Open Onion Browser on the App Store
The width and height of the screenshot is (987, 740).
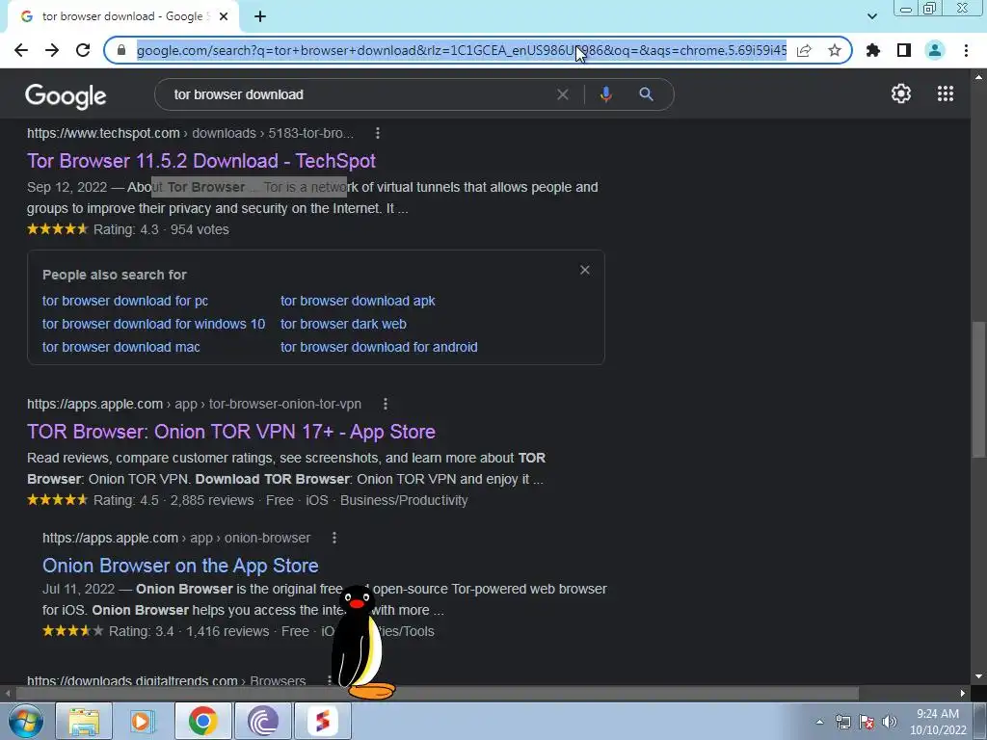tap(180, 566)
